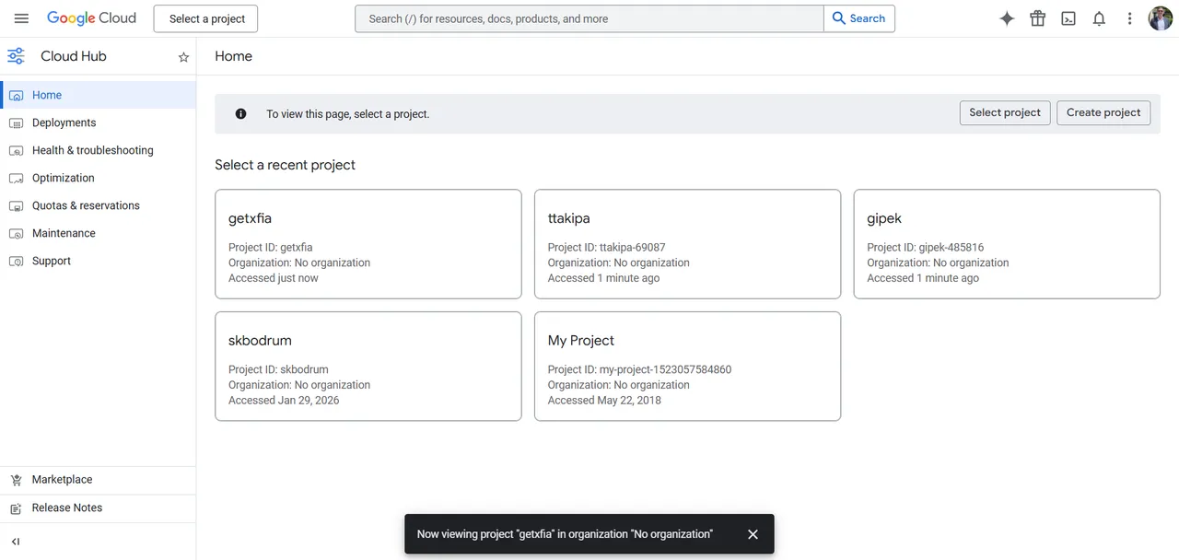Open Health & troubleshooting page
The image size is (1179, 560).
tap(92, 150)
